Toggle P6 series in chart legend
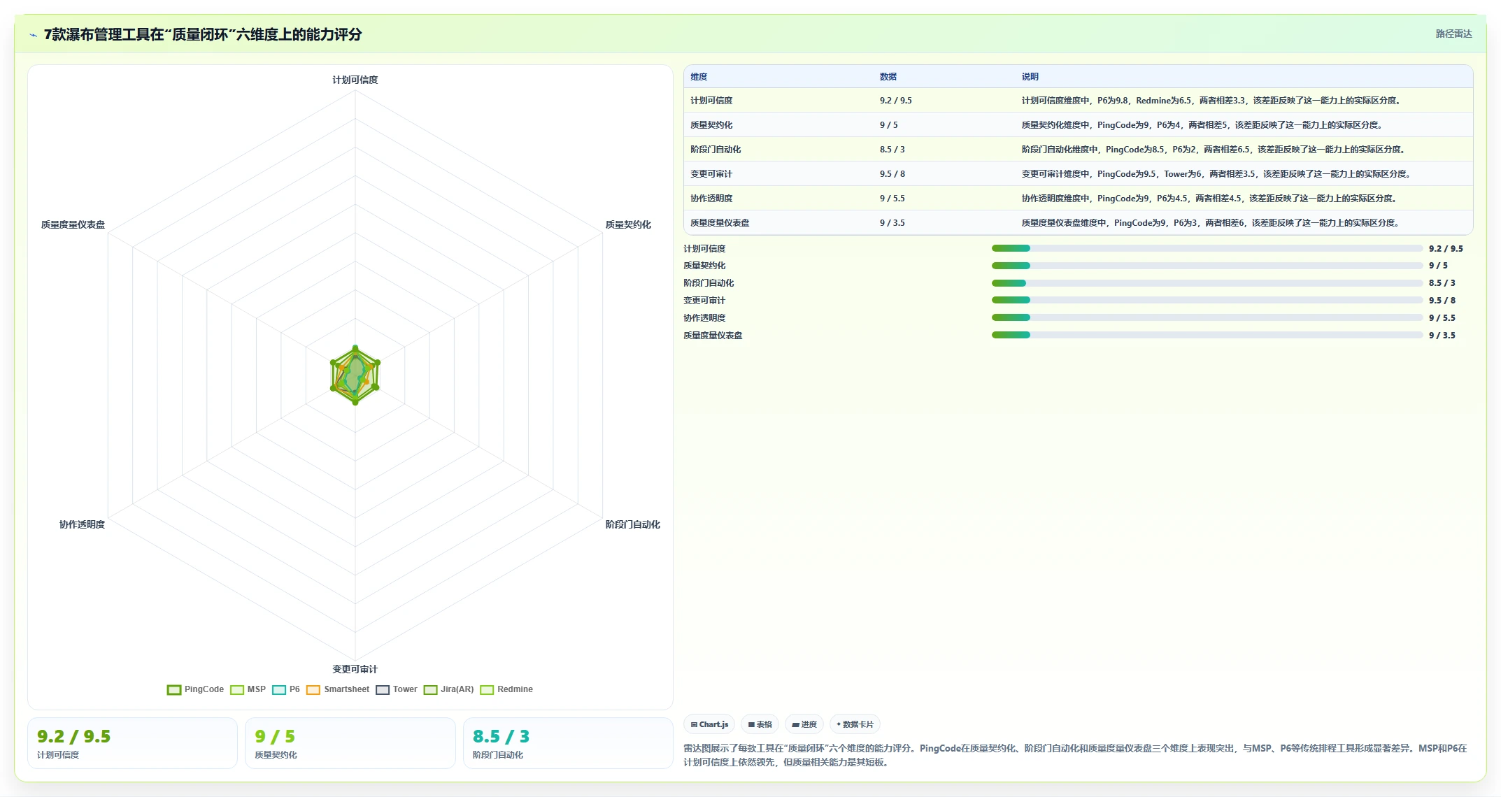 point(285,689)
